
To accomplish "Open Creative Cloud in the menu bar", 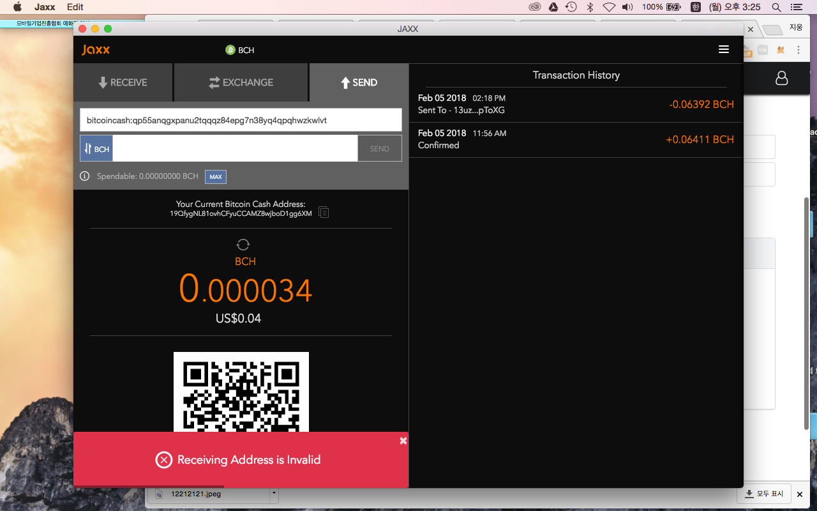I will point(535,7).
